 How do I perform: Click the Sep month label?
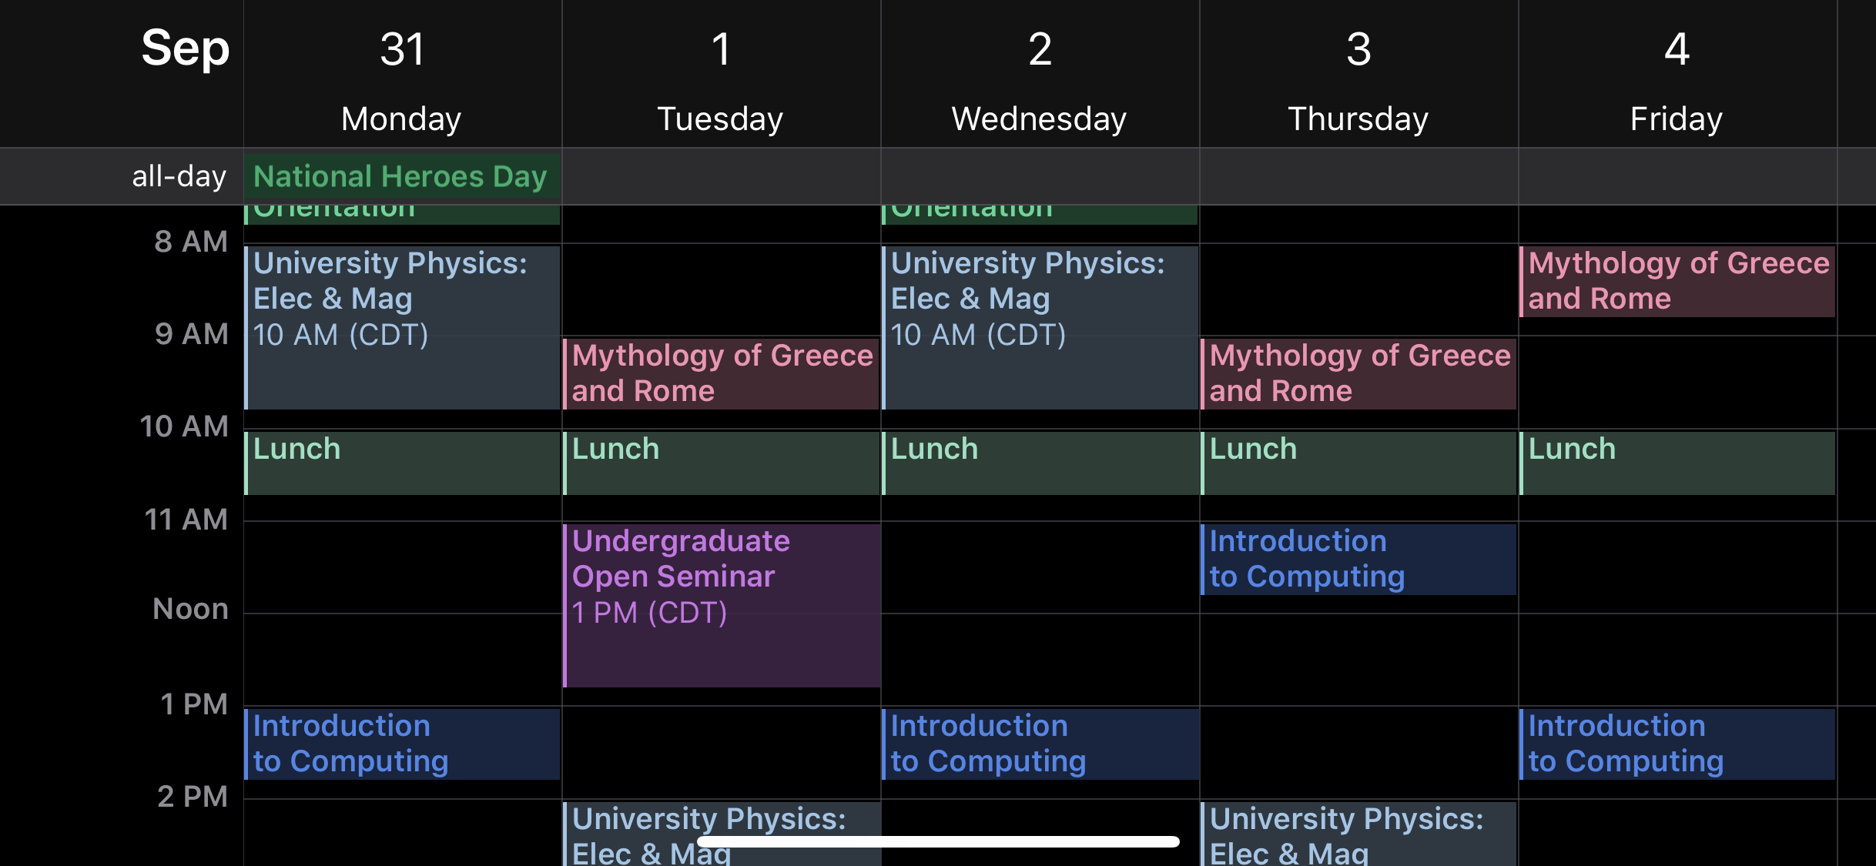(184, 48)
